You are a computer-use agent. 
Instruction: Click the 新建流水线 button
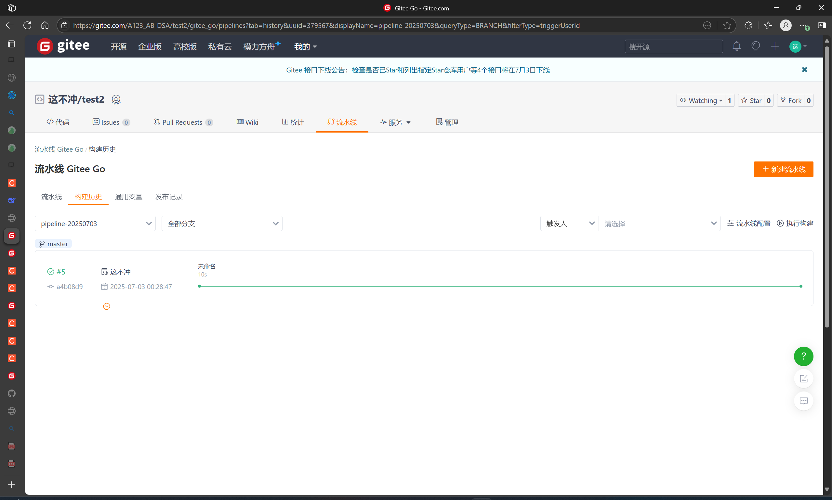click(x=784, y=169)
